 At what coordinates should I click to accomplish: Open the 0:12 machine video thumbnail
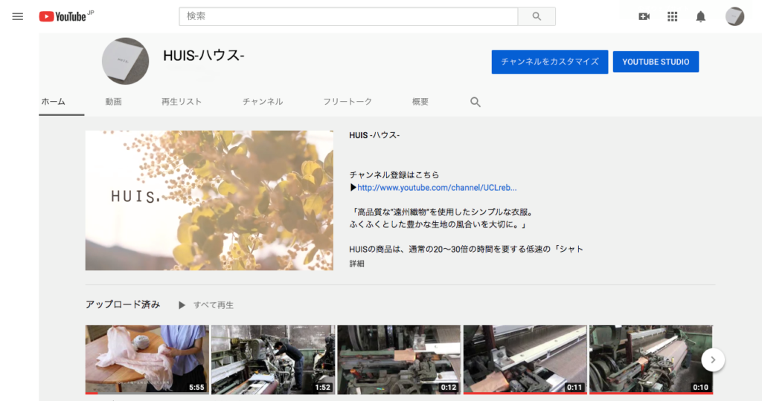[x=399, y=359]
